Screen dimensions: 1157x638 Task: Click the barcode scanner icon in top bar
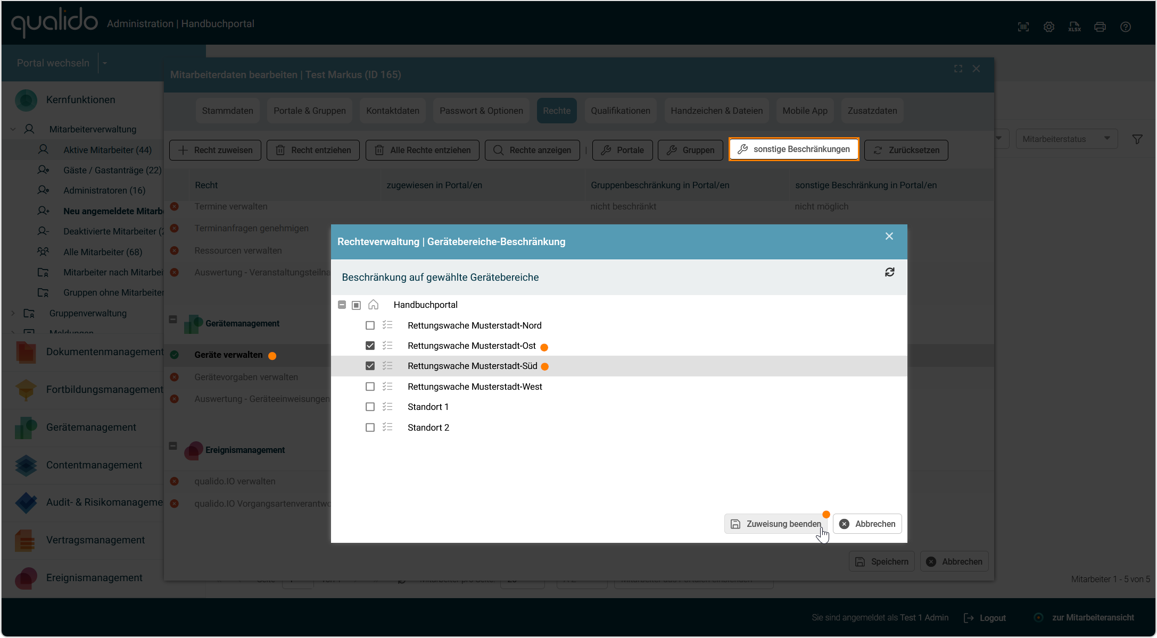point(1023,27)
